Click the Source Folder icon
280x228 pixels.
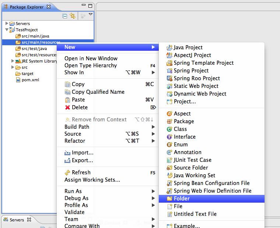[x=169, y=168]
